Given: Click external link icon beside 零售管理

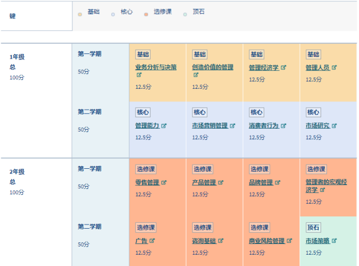Looking at the screenshot, I should coord(164,182).
